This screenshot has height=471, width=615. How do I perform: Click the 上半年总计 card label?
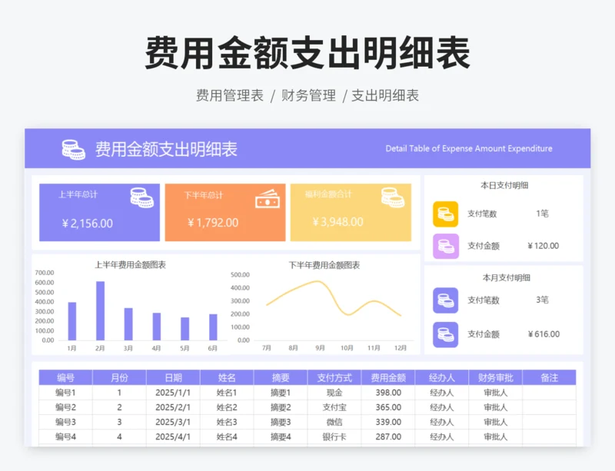coord(78,194)
